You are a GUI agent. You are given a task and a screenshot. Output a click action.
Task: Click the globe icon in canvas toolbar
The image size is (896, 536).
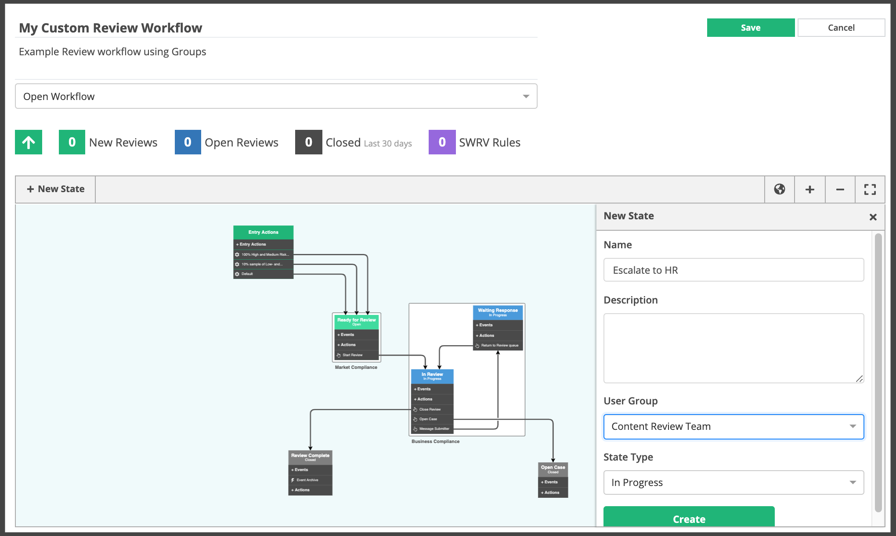pyautogui.click(x=780, y=189)
